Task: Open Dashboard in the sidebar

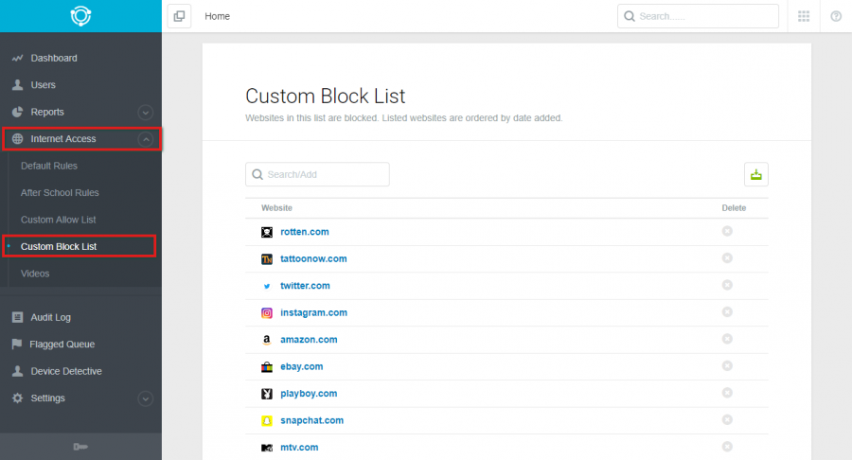Action: coord(54,58)
